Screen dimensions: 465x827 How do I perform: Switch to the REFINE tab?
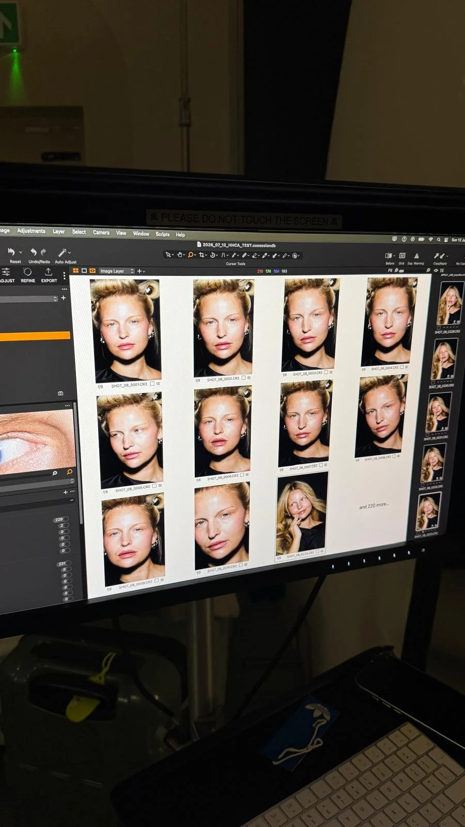tap(28, 275)
